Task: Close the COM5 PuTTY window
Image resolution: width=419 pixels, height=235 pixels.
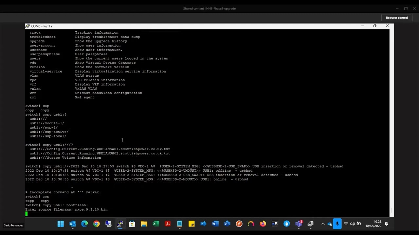Action: click(387, 26)
